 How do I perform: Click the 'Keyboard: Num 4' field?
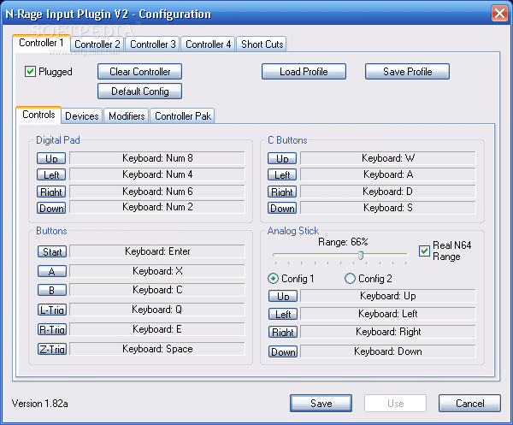[157, 174]
